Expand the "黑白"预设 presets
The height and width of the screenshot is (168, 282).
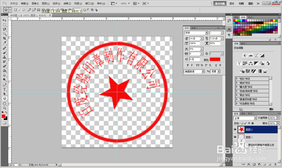tap(237, 95)
